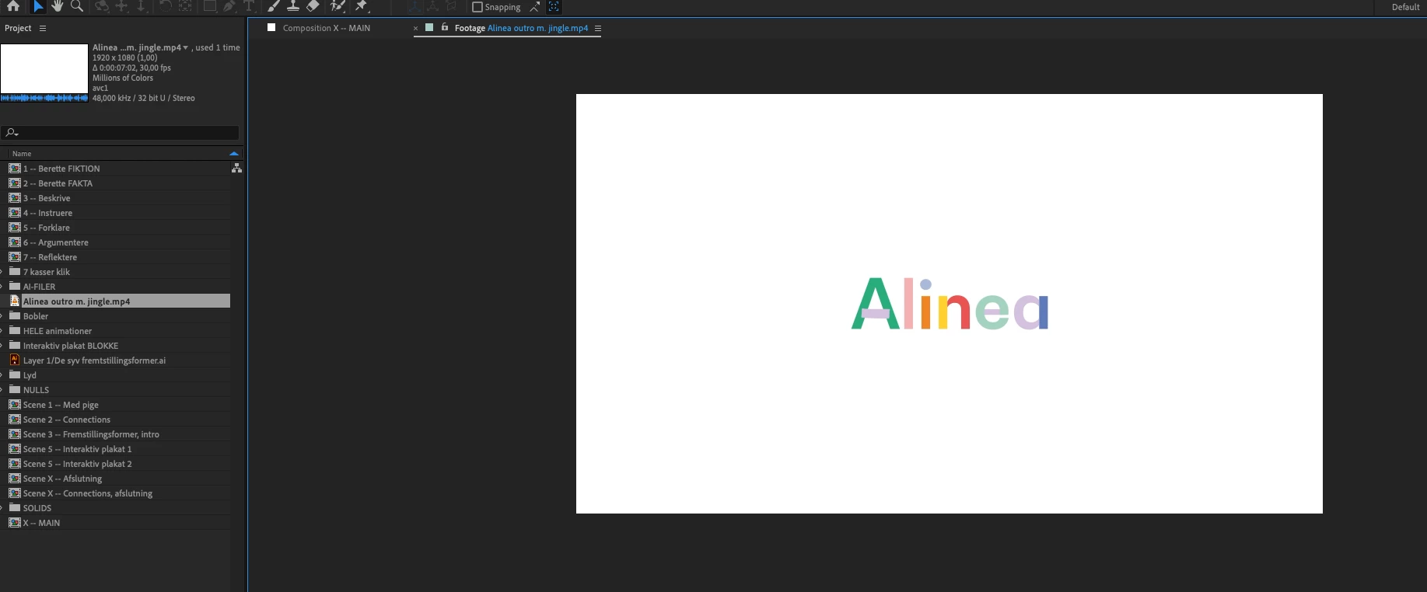This screenshot has width=1427, height=592.
Task: Select the Puppet Pin tool
Action: [362, 6]
